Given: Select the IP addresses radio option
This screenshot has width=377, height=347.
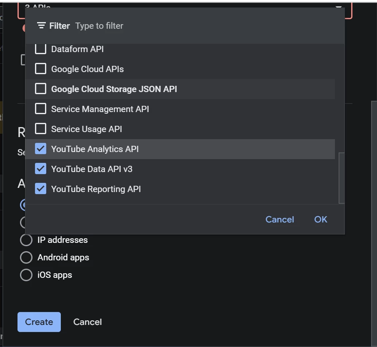Looking at the screenshot, I should click(x=26, y=240).
